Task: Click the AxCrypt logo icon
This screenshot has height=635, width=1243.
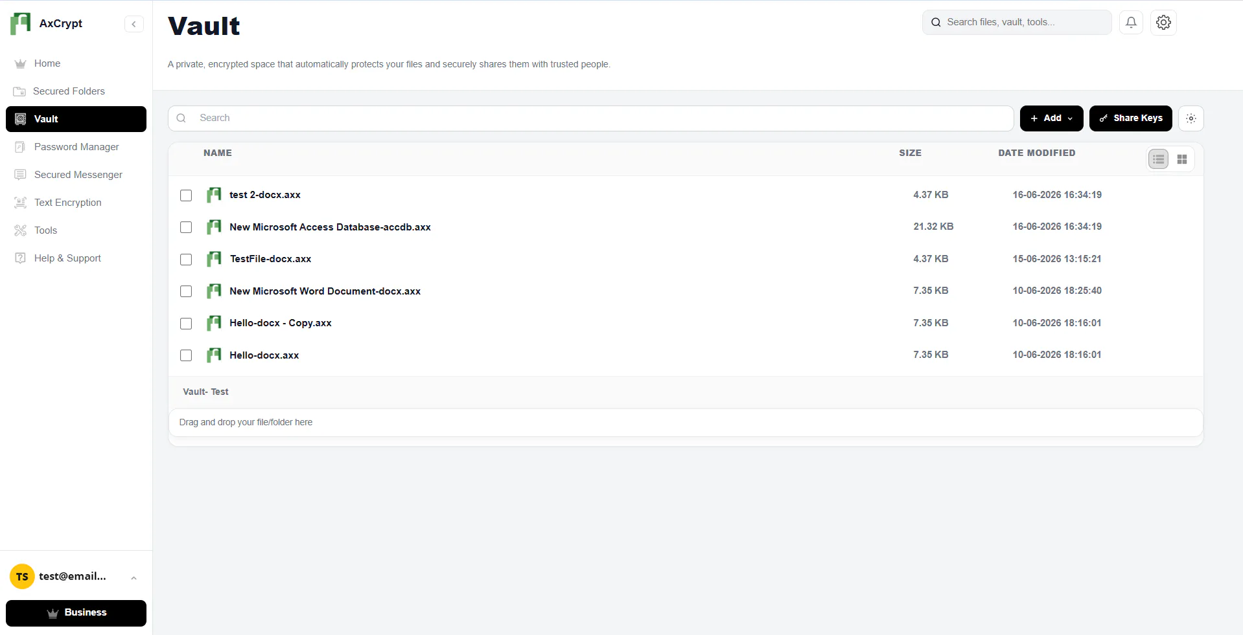Action: coord(20,23)
